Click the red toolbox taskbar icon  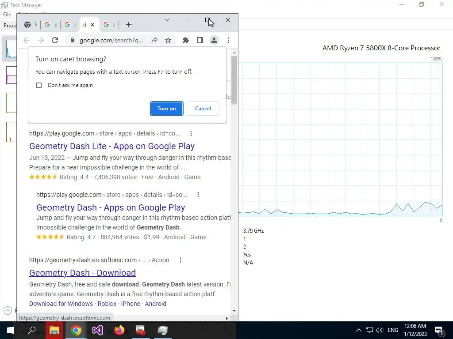click(141, 330)
